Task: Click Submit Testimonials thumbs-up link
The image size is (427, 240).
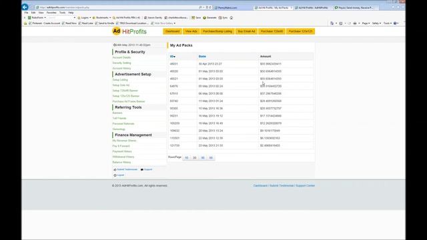Action: pyautogui.click(x=125, y=169)
